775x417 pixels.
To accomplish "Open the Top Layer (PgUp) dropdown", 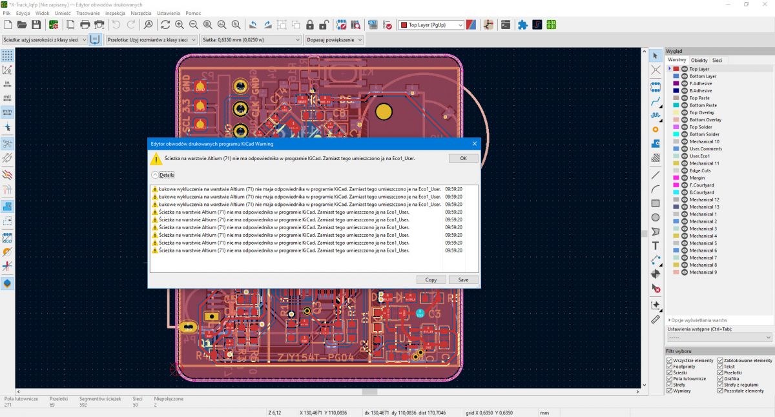I will coord(431,25).
